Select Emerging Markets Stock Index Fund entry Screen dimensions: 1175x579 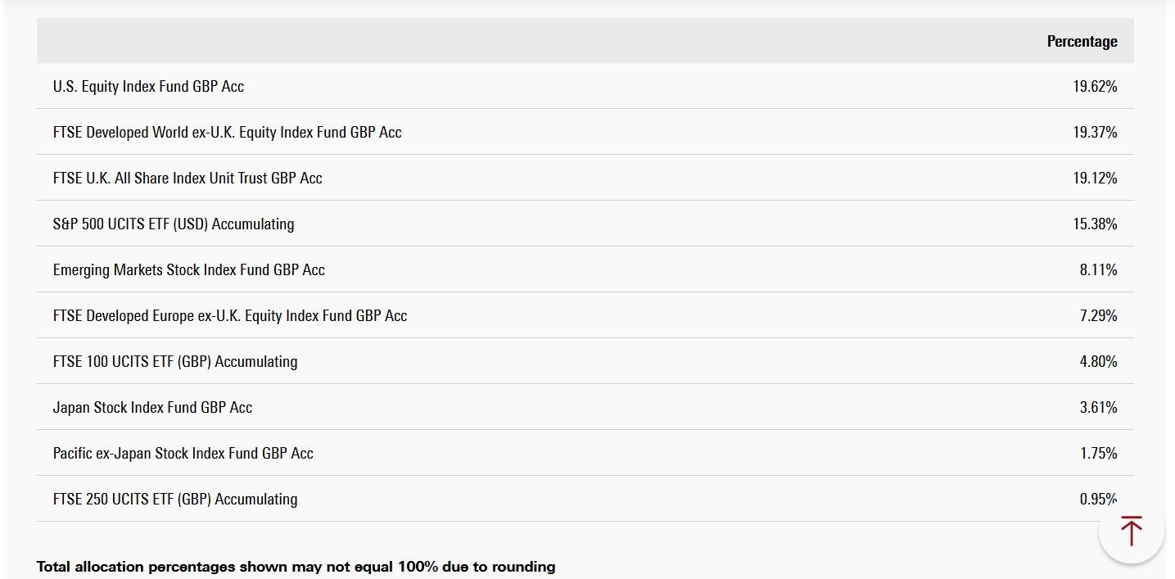[x=188, y=269]
